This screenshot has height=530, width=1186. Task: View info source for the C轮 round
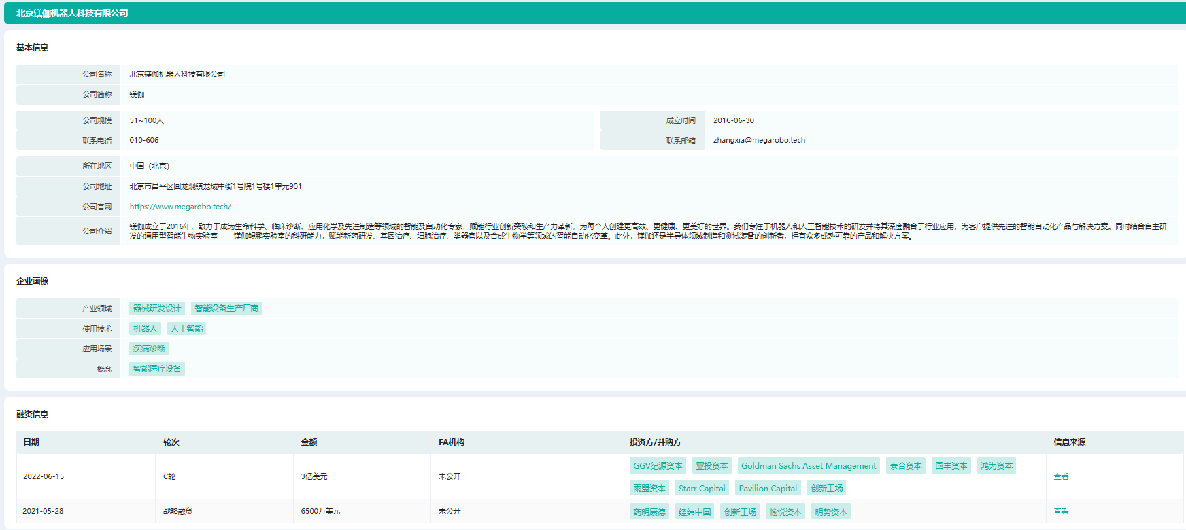[1061, 477]
